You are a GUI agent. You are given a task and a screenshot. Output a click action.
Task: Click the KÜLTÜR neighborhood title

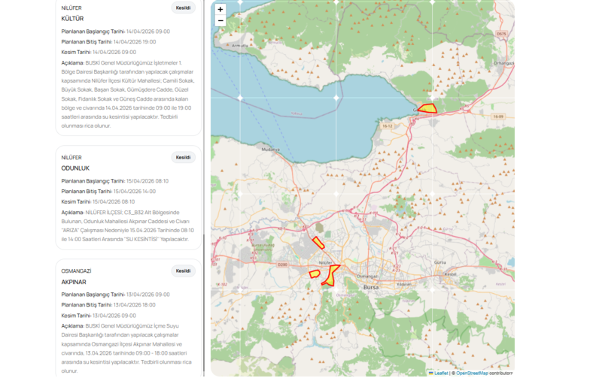72,18
